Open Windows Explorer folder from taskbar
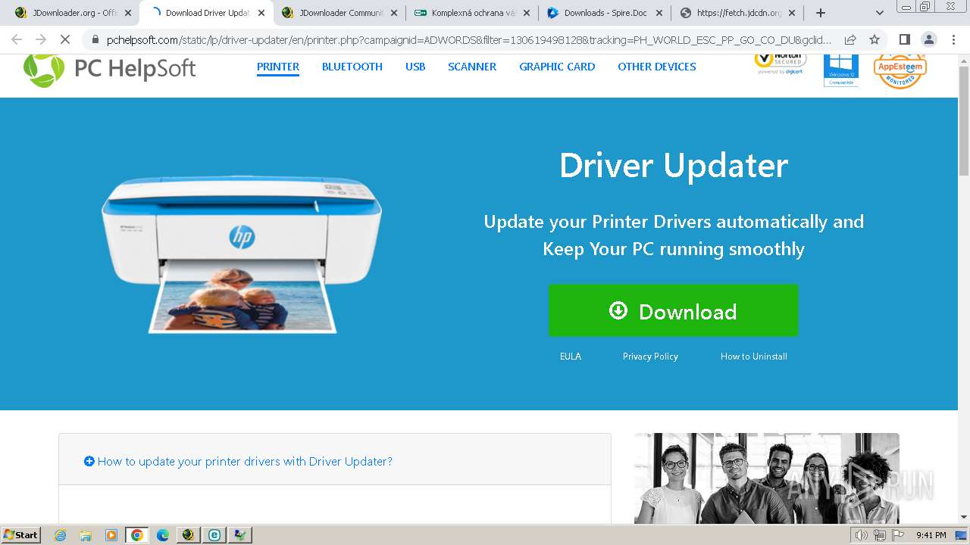The width and height of the screenshot is (970, 545). (86, 535)
